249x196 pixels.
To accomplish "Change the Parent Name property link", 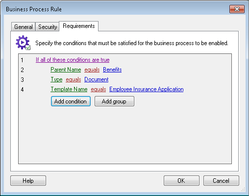I will coord(66,70).
